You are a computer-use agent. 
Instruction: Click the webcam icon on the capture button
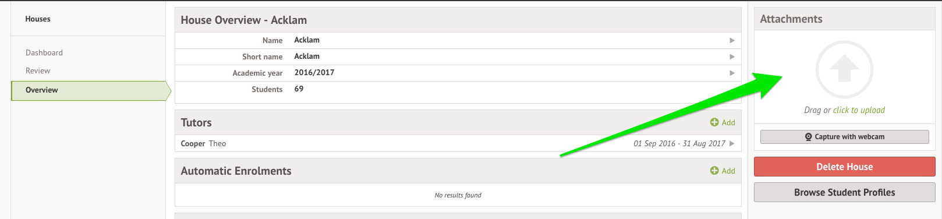[x=808, y=137]
